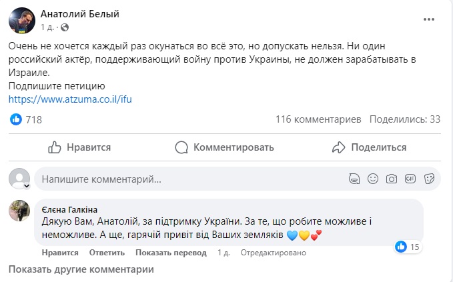Viewport: 453px width, 282px height.
Task: Click the like reaction icon next to 718
Action: pyautogui.click(x=16, y=119)
